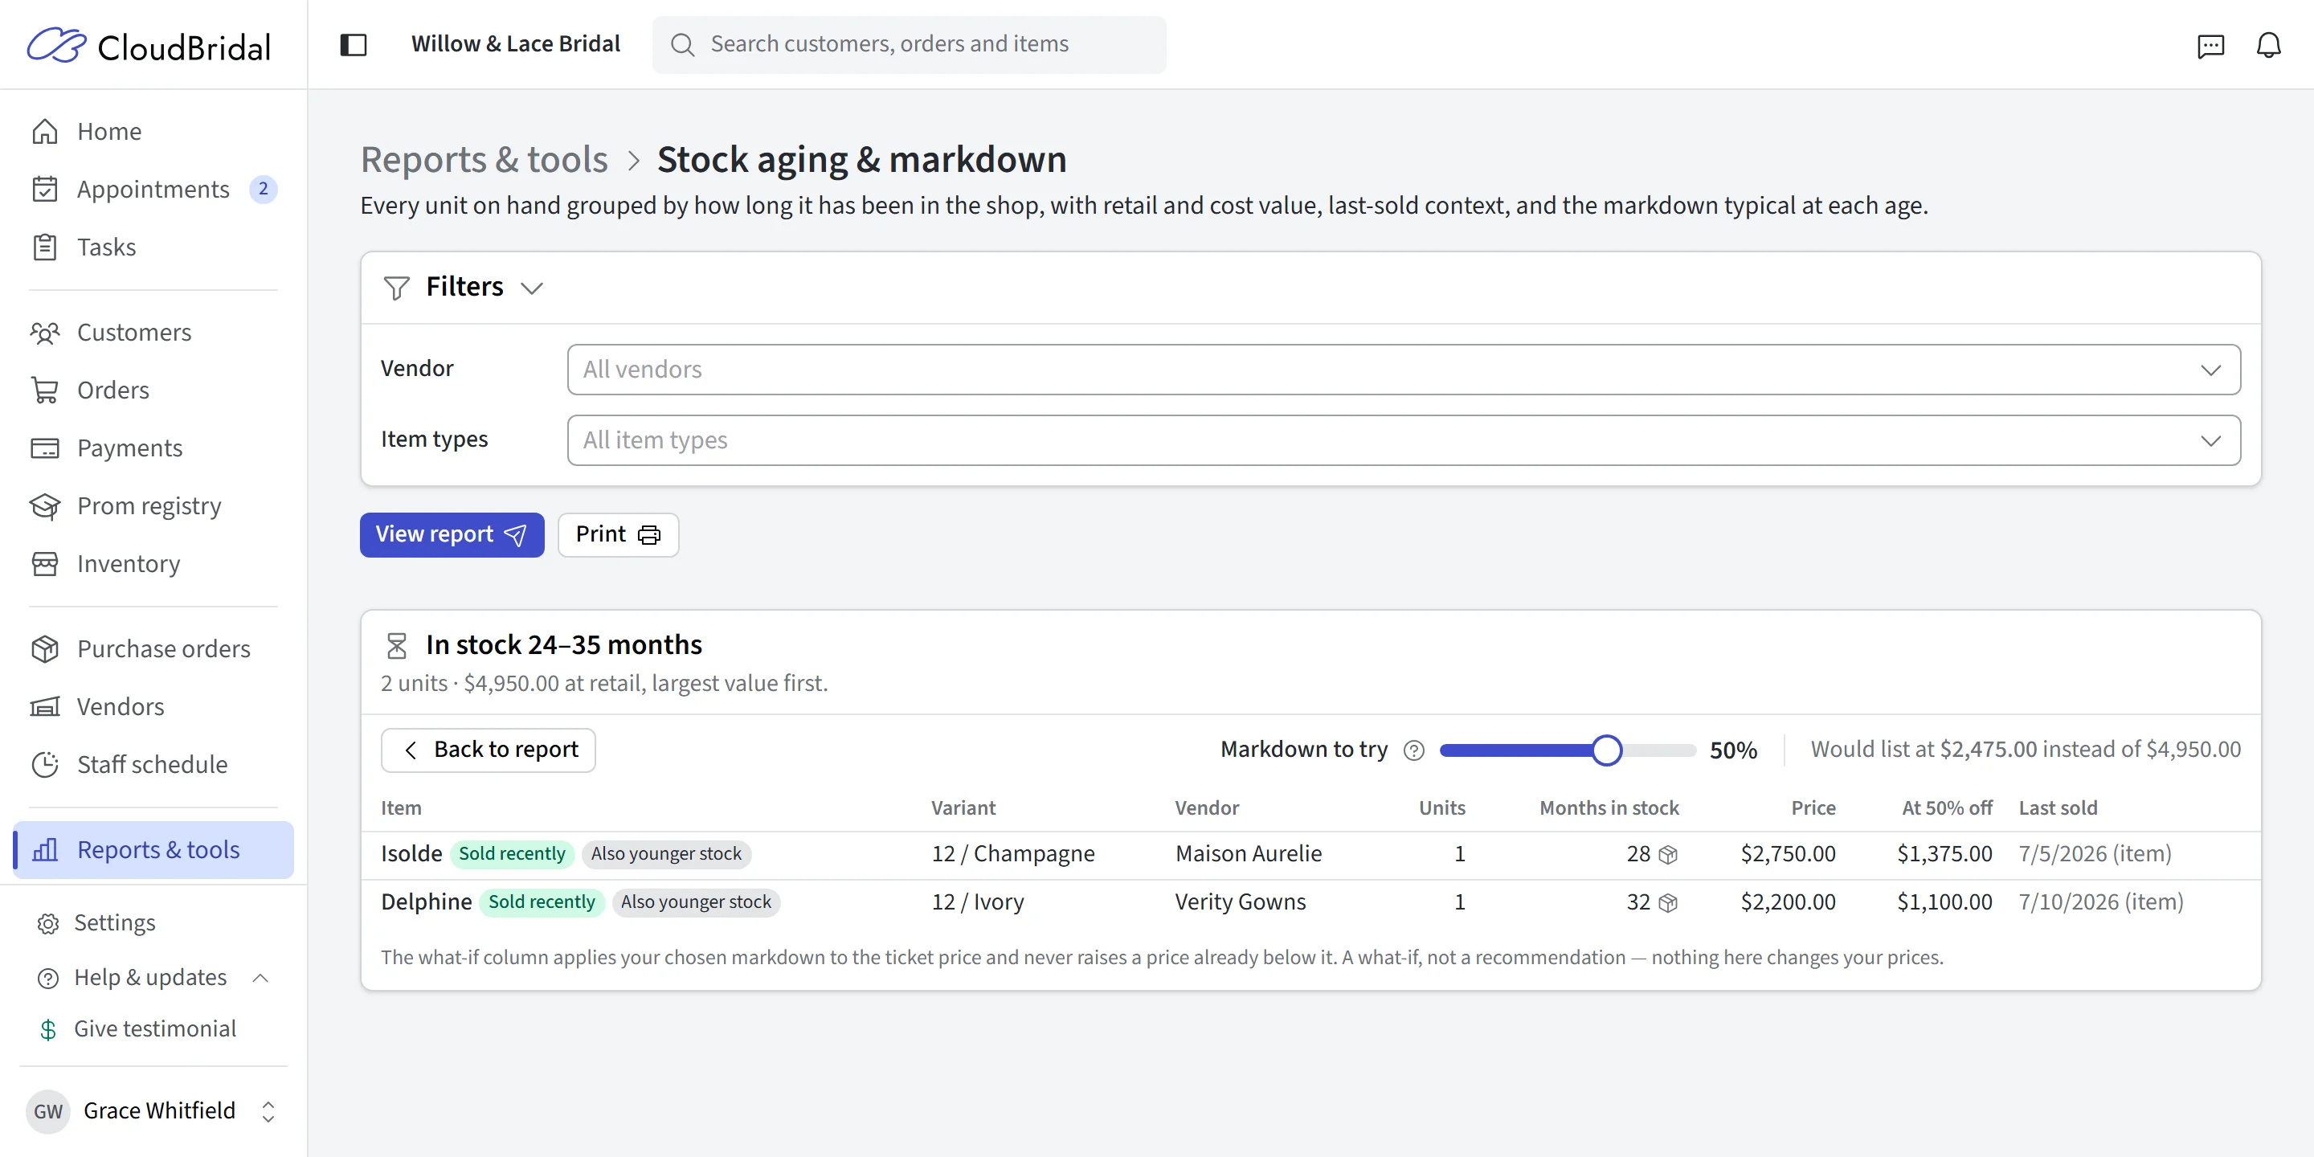Open the Vendor dropdown
The width and height of the screenshot is (2314, 1157).
1403,370
